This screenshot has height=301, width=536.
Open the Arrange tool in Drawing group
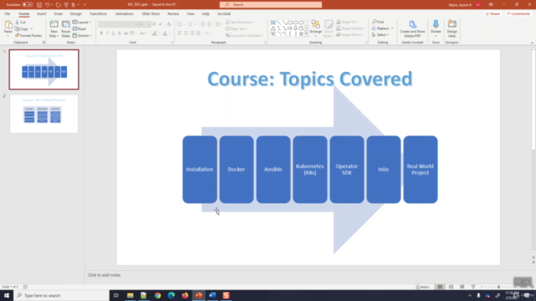click(x=316, y=28)
